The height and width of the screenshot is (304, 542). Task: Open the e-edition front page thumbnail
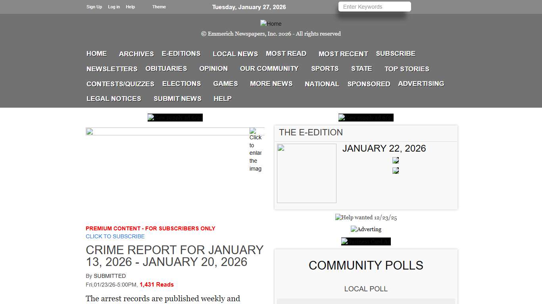pos(306,173)
